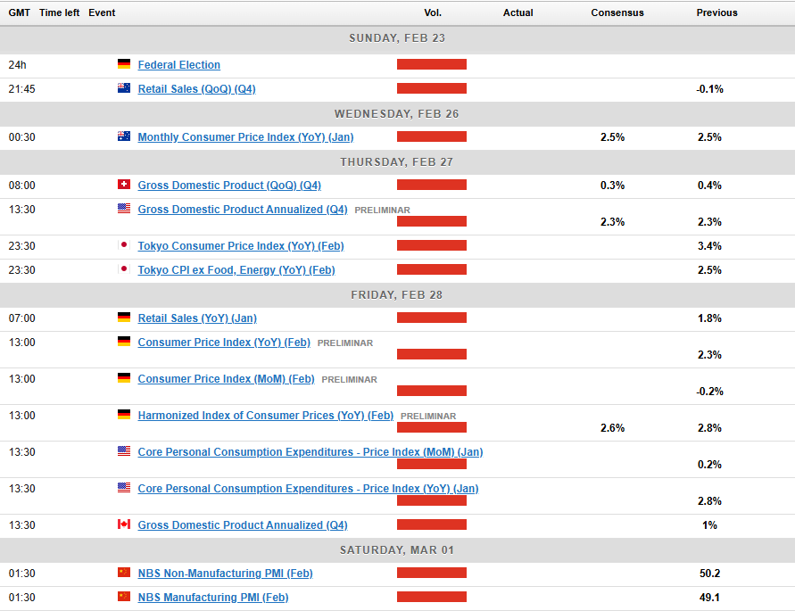Open Tokyo CPI ex Food, Energy (YoY) link
This screenshot has width=795, height=611.
pyautogui.click(x=236, y=270)
